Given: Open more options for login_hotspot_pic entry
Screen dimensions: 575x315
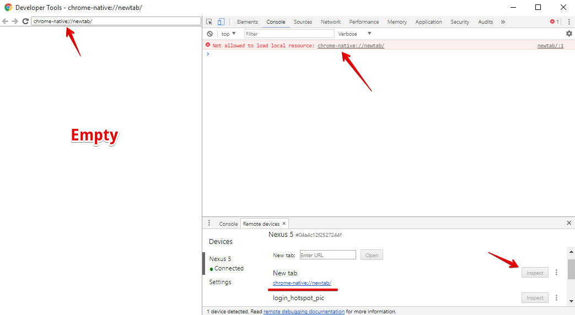Looking at the screenshot, I should coord(556,298).
